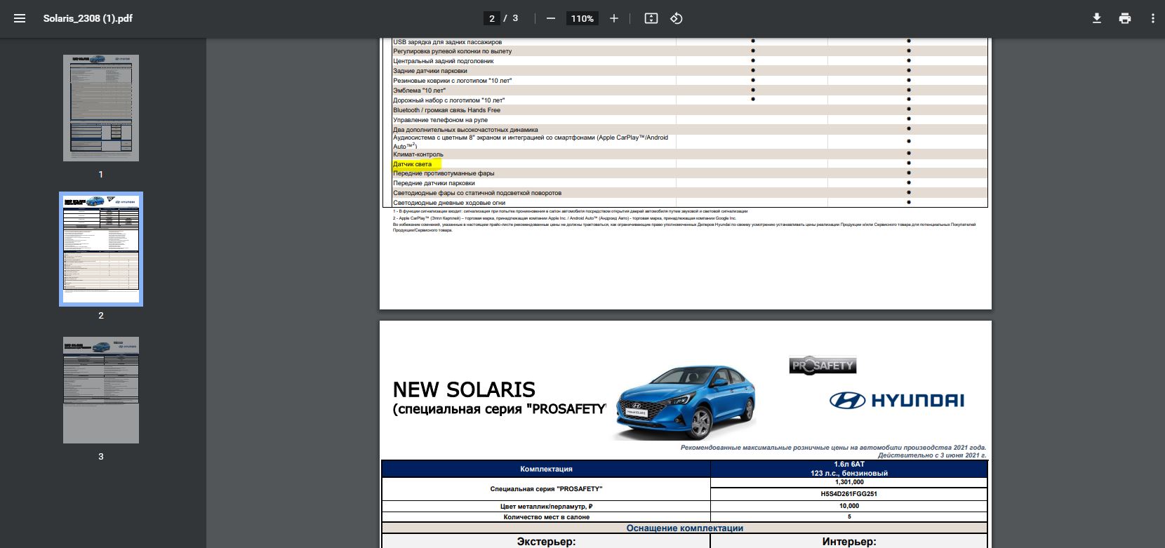
Task: Click the price value 1,301,000
Action: click(849, 482)
